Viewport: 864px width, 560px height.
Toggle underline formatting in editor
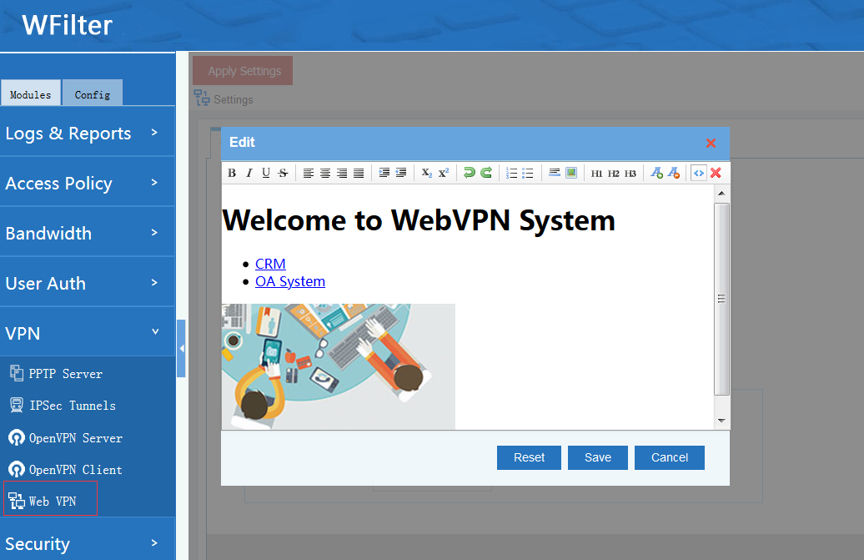coord(266,173)
